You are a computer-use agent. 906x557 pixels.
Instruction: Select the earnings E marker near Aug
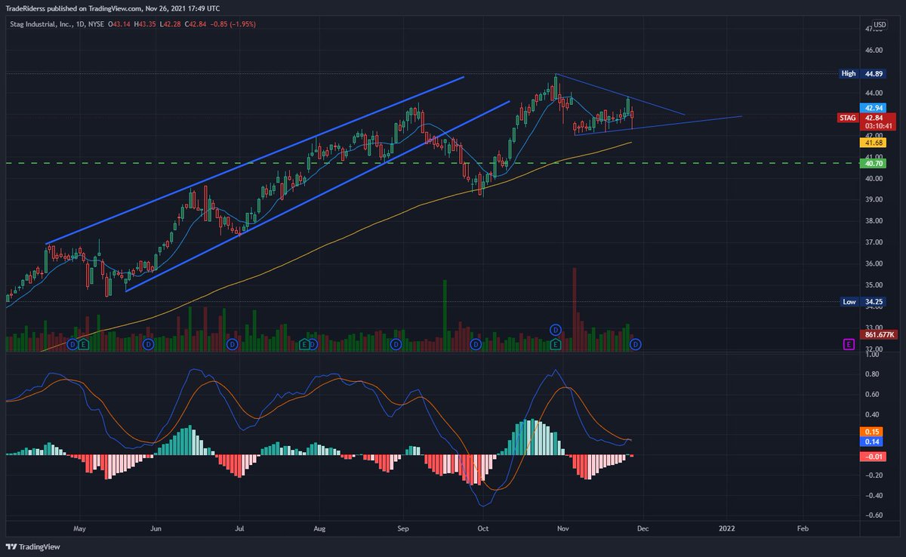[x=304, y=344]
